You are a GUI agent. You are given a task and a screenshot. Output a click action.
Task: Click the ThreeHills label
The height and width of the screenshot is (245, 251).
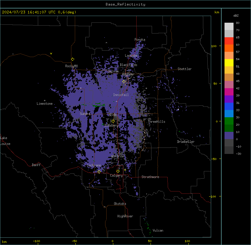[x=156, y=122]
